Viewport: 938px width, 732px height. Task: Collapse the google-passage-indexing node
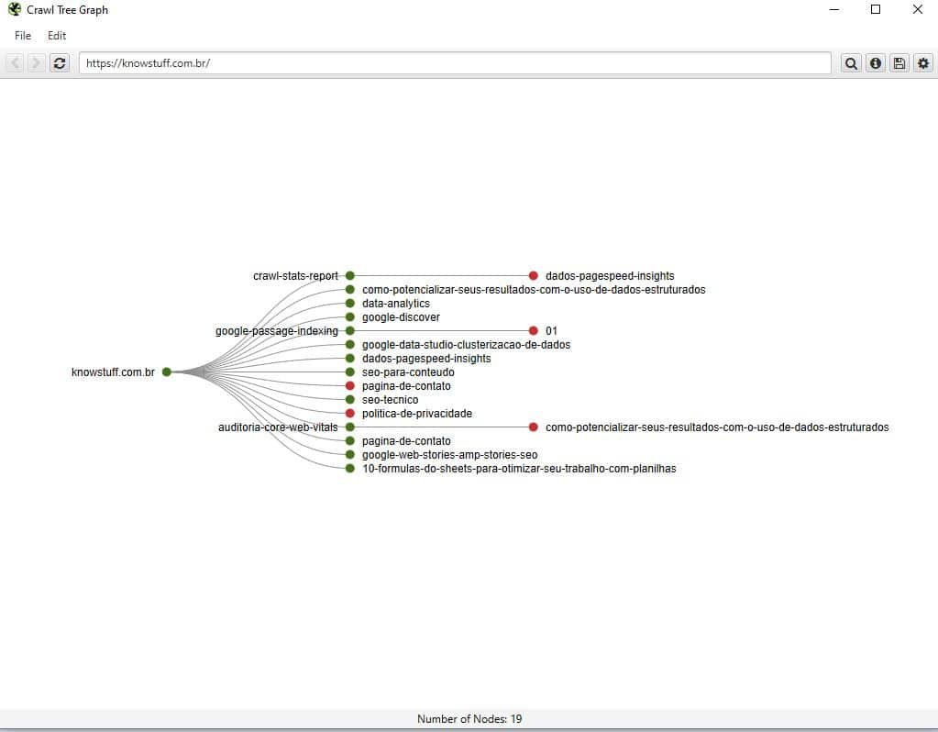(350, 331)
